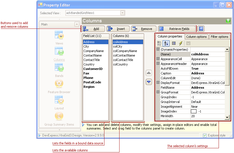Expand the DynamicProperties node

[x=158, y=49]
